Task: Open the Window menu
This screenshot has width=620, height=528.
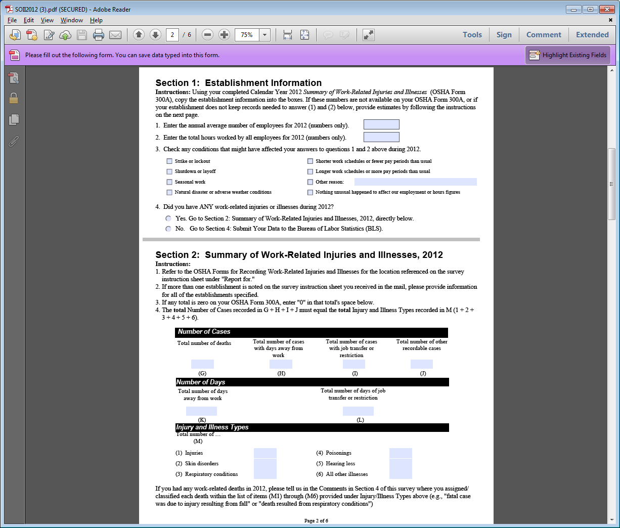Action: [x=71, y=20]
